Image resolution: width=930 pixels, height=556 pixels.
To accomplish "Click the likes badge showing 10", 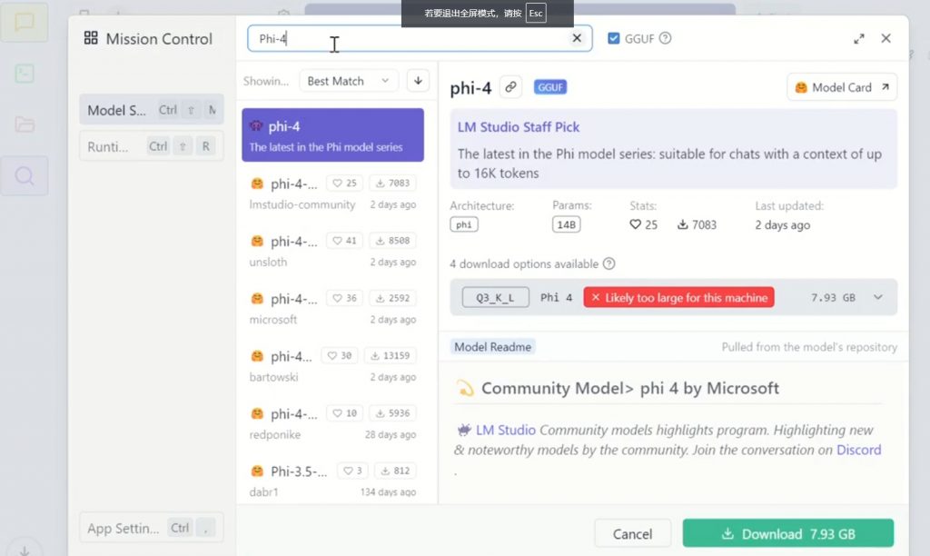I will [x=344, y=413].
